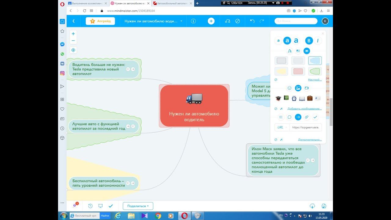The image size is (391, 220).
Task: Select the gray rounded rectangle shape style
Action: click(x=281, y=61)
